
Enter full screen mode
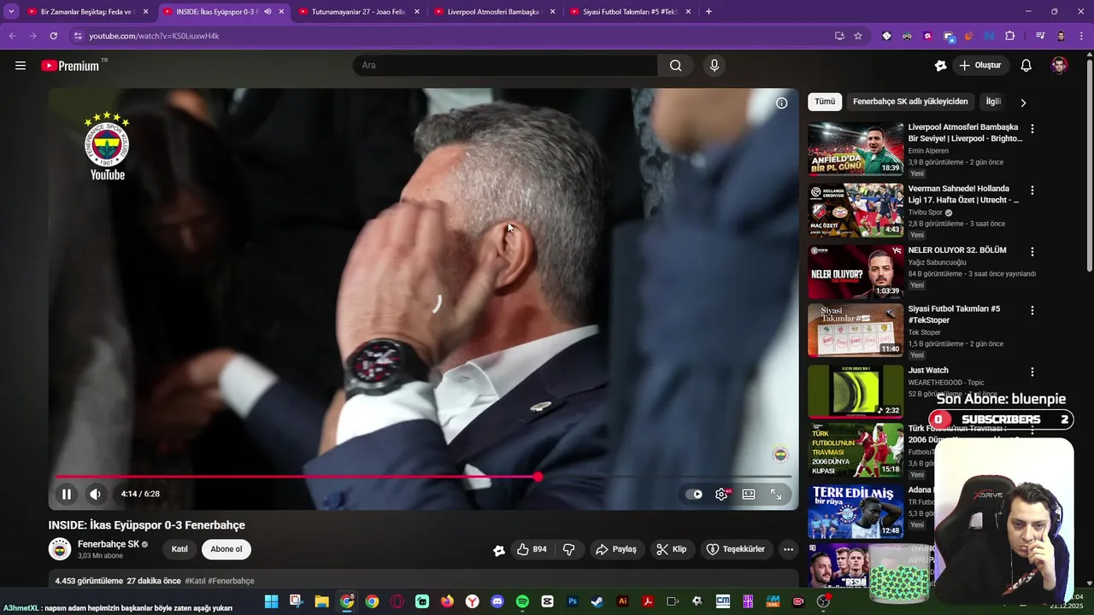tap(776, 494)
